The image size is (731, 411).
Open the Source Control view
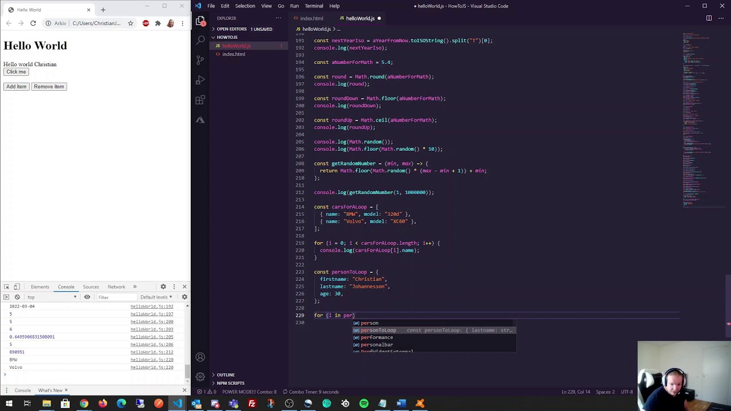click(x=200, y=60)
